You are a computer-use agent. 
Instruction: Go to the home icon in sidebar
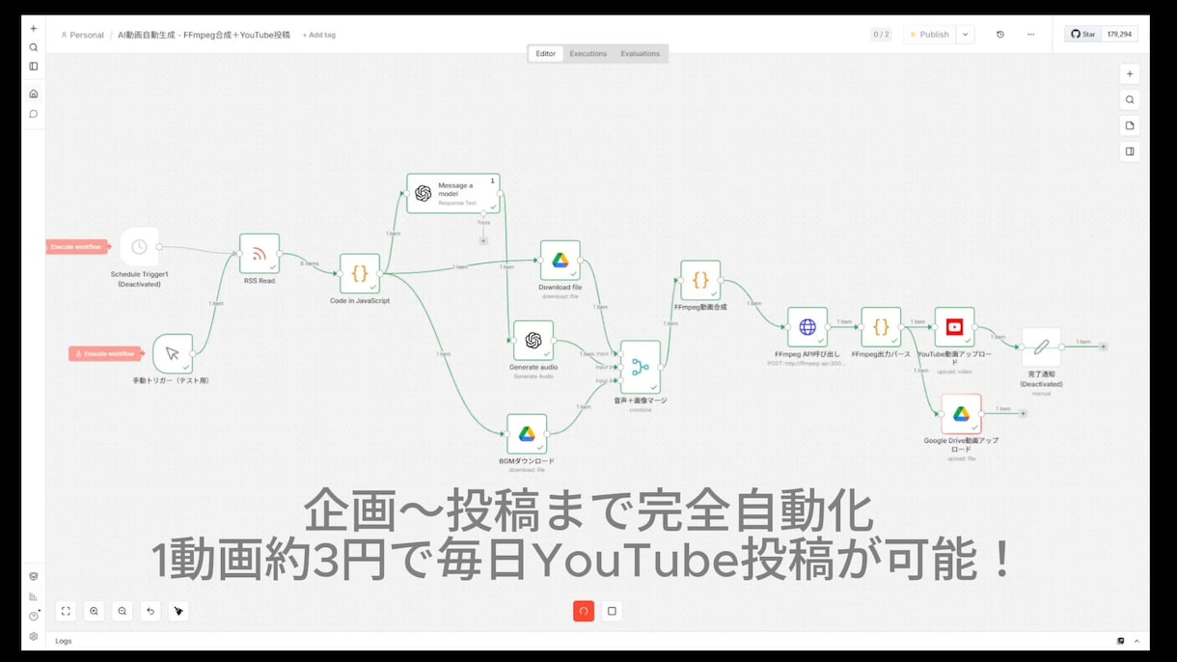pos(34,94)
